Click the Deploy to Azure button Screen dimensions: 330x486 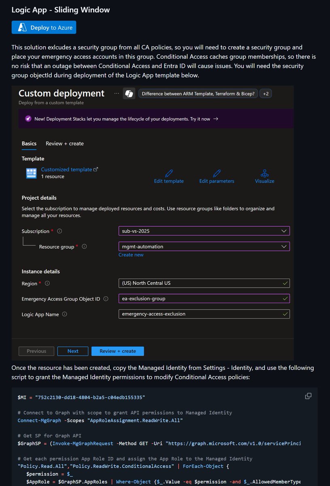pos(44,27)
